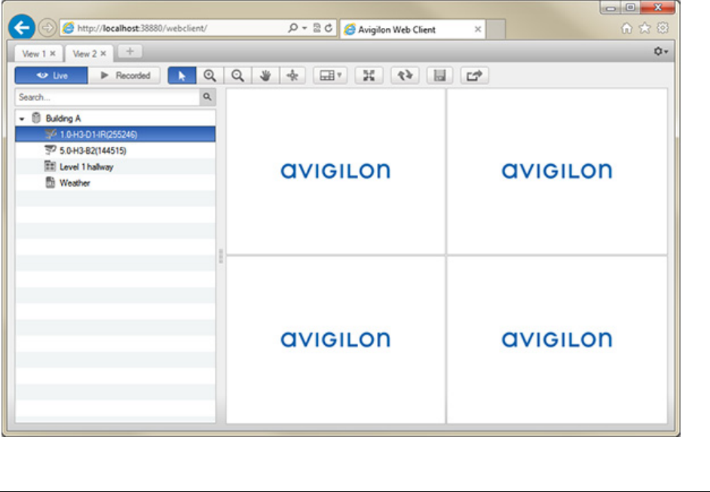
Task: Click the top-left image panel
Action: (x=335, y=172)
